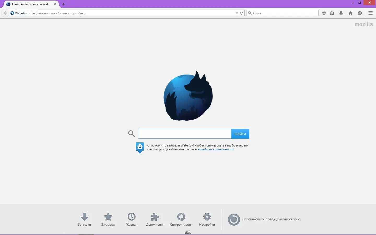Restore previous session (Восстановить предыдущую сессию)
Viewport: 376px width, 235px height.
[x=264, y=219]
